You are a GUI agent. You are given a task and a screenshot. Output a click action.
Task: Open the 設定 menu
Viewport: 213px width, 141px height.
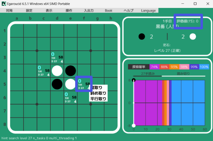pyautogui.click(x=29, y=11)
